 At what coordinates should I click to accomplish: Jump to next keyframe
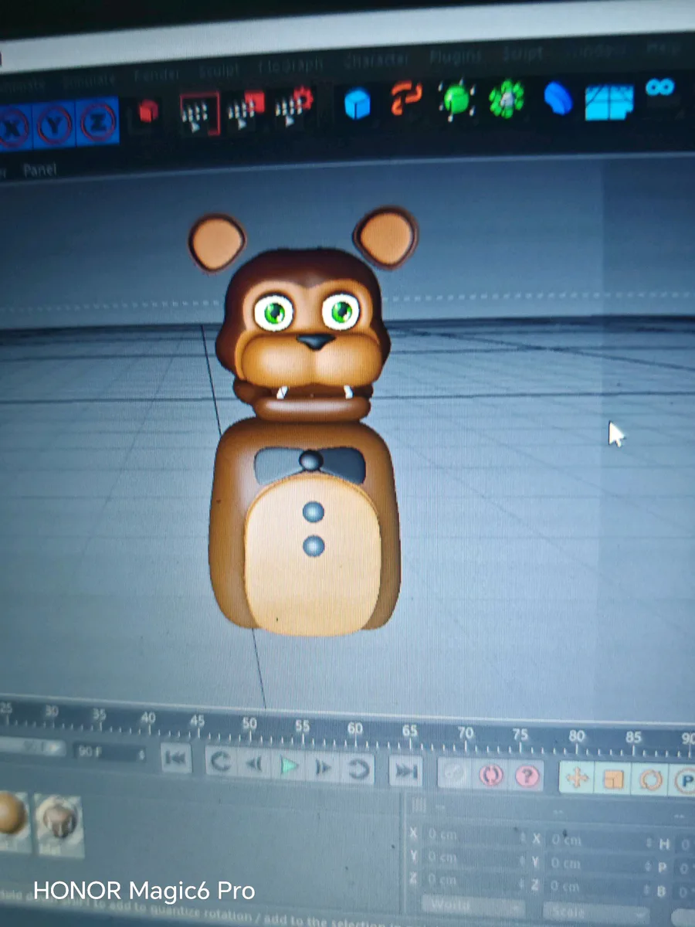(358, 769)
